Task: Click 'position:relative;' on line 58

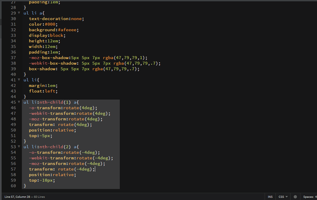Action: [52, 175]
